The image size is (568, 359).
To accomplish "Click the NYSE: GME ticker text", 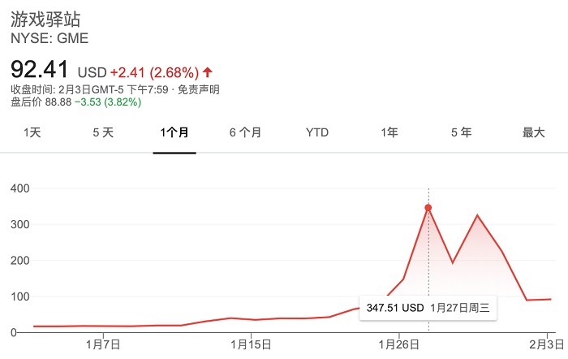I will tap(49, 38).
